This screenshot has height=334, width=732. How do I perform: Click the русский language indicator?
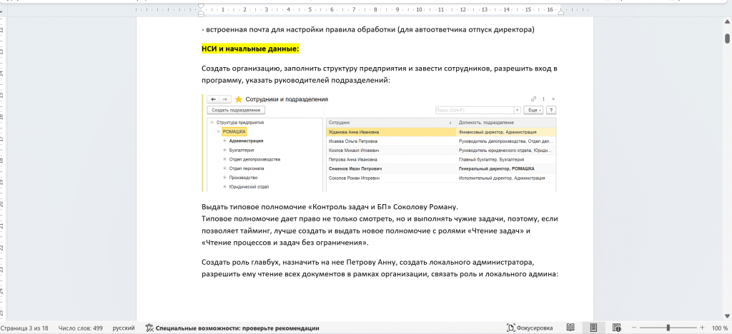[124, 328]
